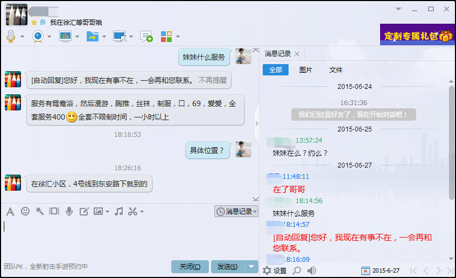Viewport: 456px width, 278px height.
Task: Create discussion group chat icon
Action: [x=146, y=37]
